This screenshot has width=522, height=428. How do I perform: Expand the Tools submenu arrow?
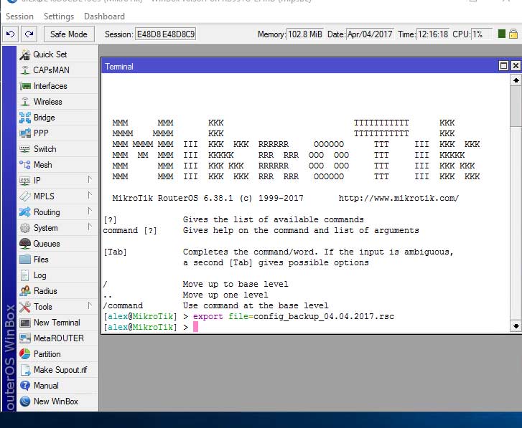90,305
